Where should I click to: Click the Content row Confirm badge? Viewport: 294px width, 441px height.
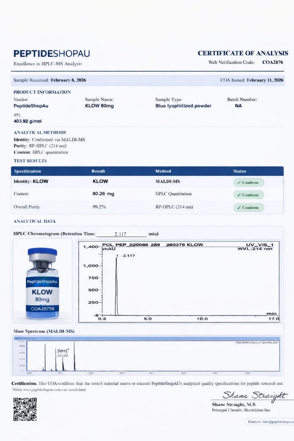pyautogui.click(x=248, y=195)
